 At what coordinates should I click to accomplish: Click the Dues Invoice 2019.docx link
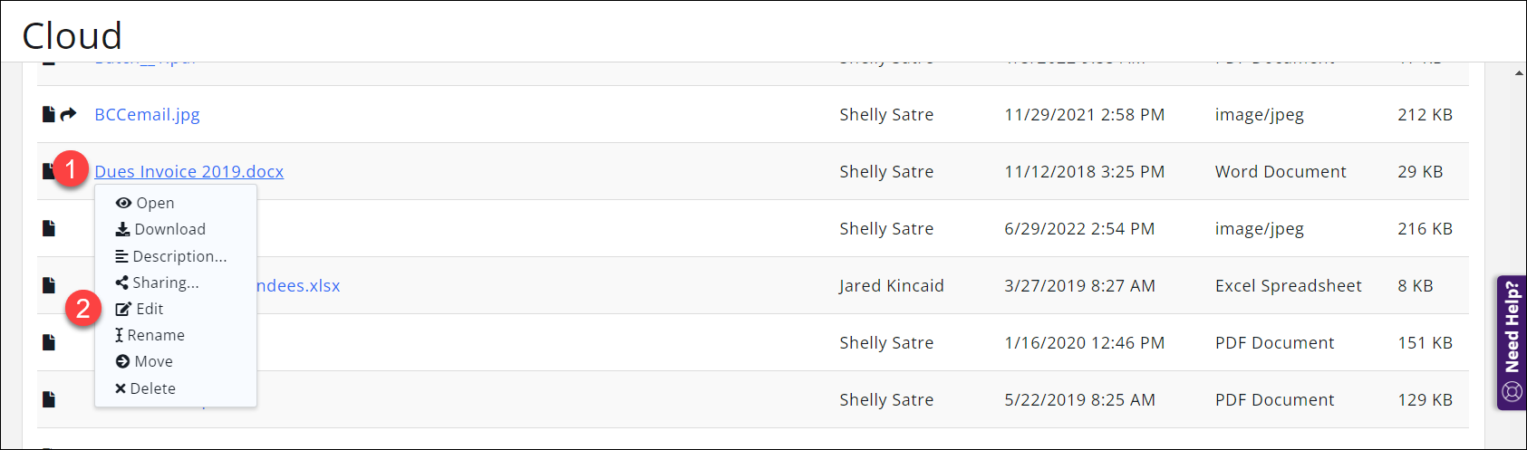coord(188,172)
